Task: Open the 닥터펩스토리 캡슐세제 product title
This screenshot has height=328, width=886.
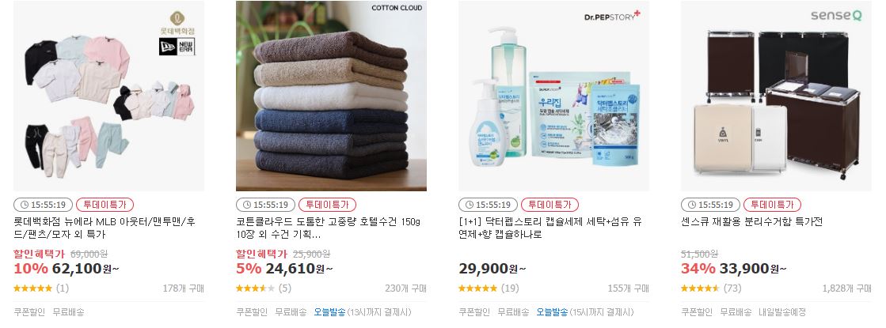Action: [x=550, y=228]
